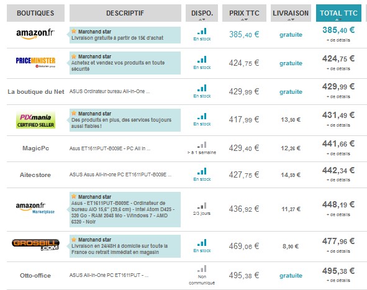
Task: Sort by the DISPO. column arrows
Action: pos(202,20)
